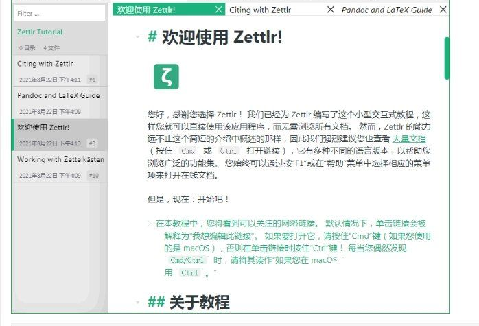Screen dimensions: 479x326
Task: Open the Zettlr Tutorial workspace folder
Action: (x=40, y=32)
